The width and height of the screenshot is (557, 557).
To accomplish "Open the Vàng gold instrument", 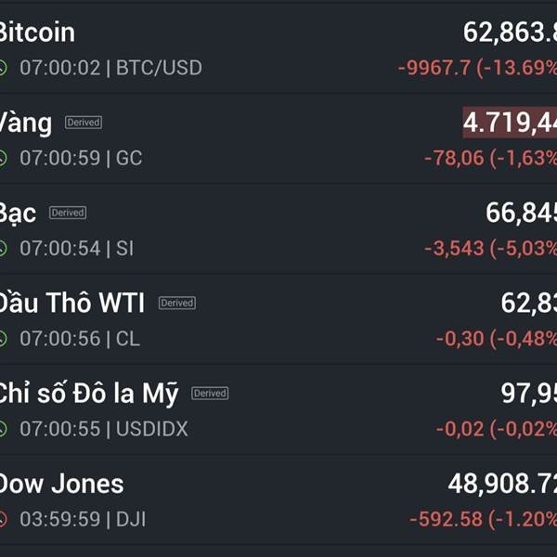I will coord(278,139).
